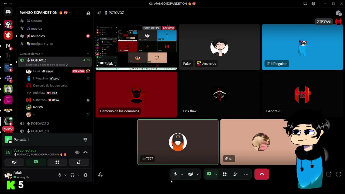Open camera options arrow in call bar
The height and width of the screenshot is (194, 345).
(198, 174)
